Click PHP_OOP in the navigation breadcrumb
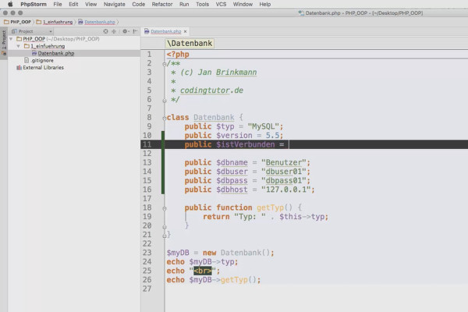468x312 pixels. pyautogui.click(x=18, y=22)
